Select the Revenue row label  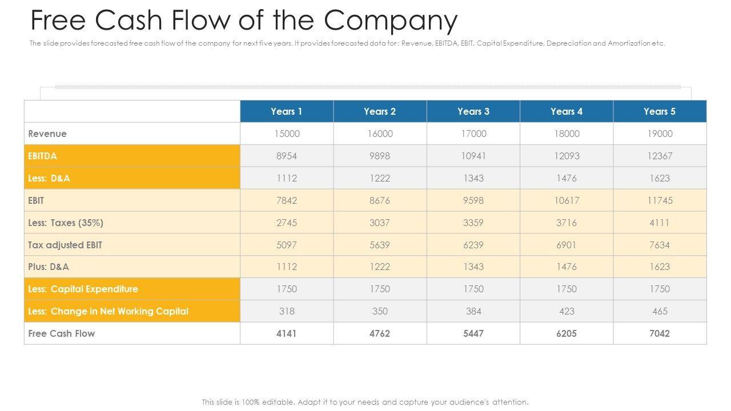click(x=47, y=134)
